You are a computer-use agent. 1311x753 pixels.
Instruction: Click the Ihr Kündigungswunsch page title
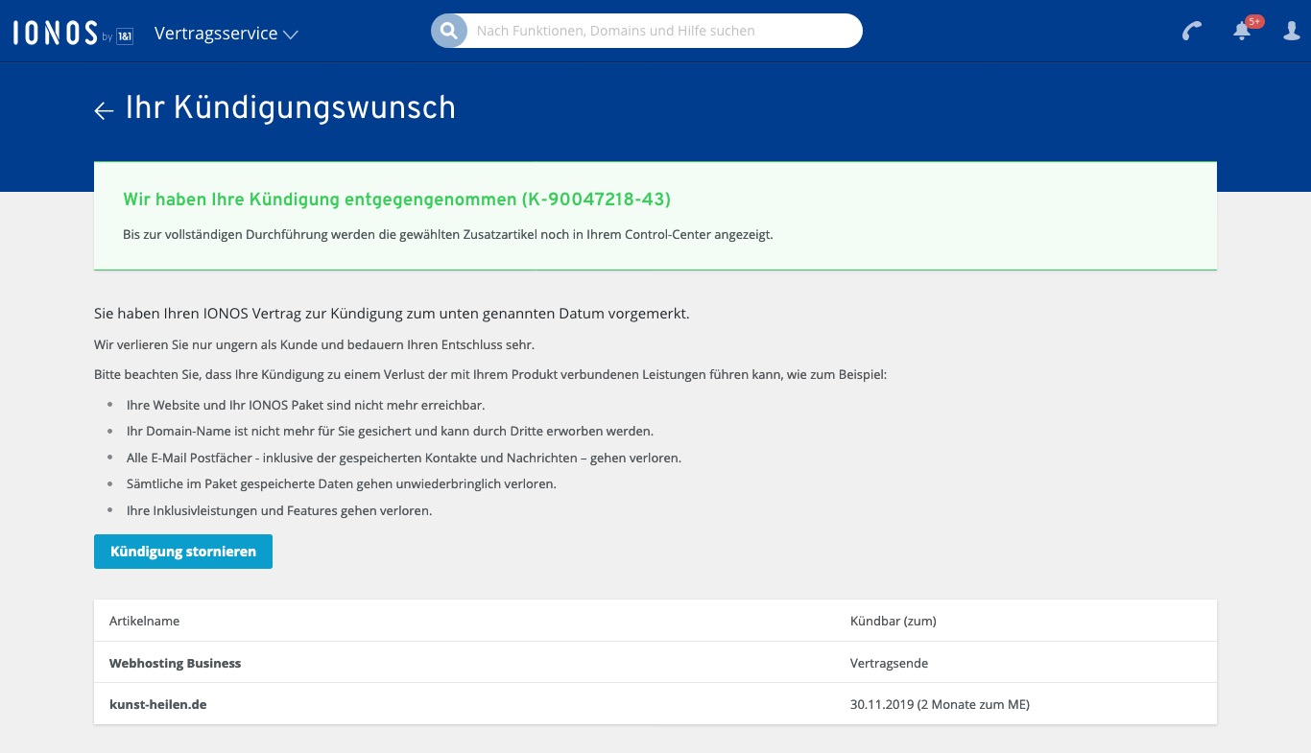tap(291, 108)
